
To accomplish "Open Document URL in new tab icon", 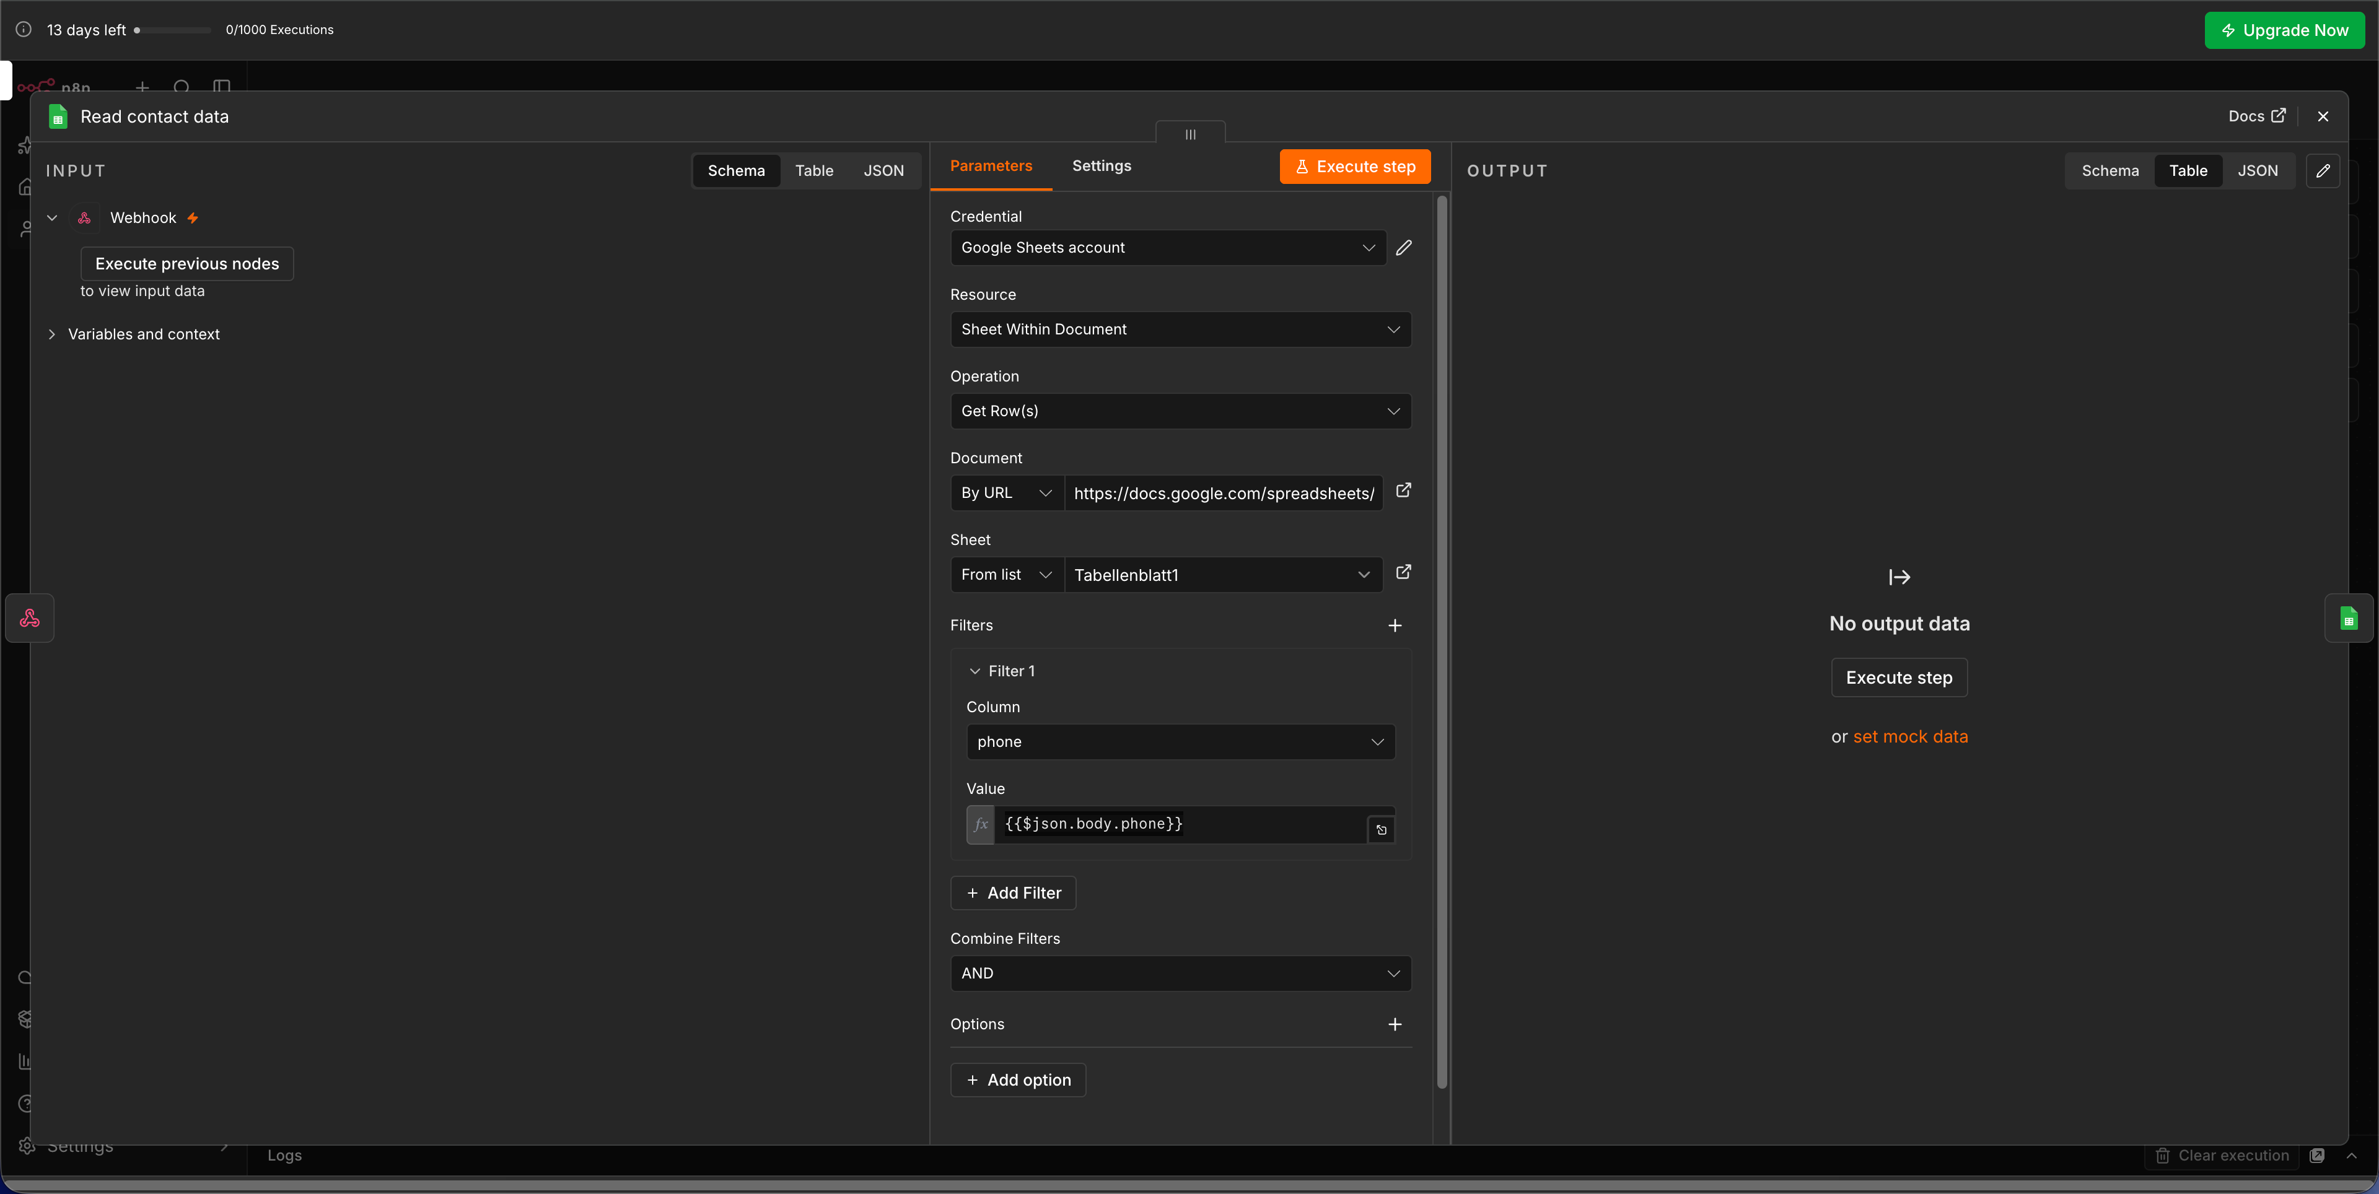I will pos(1403,490).
